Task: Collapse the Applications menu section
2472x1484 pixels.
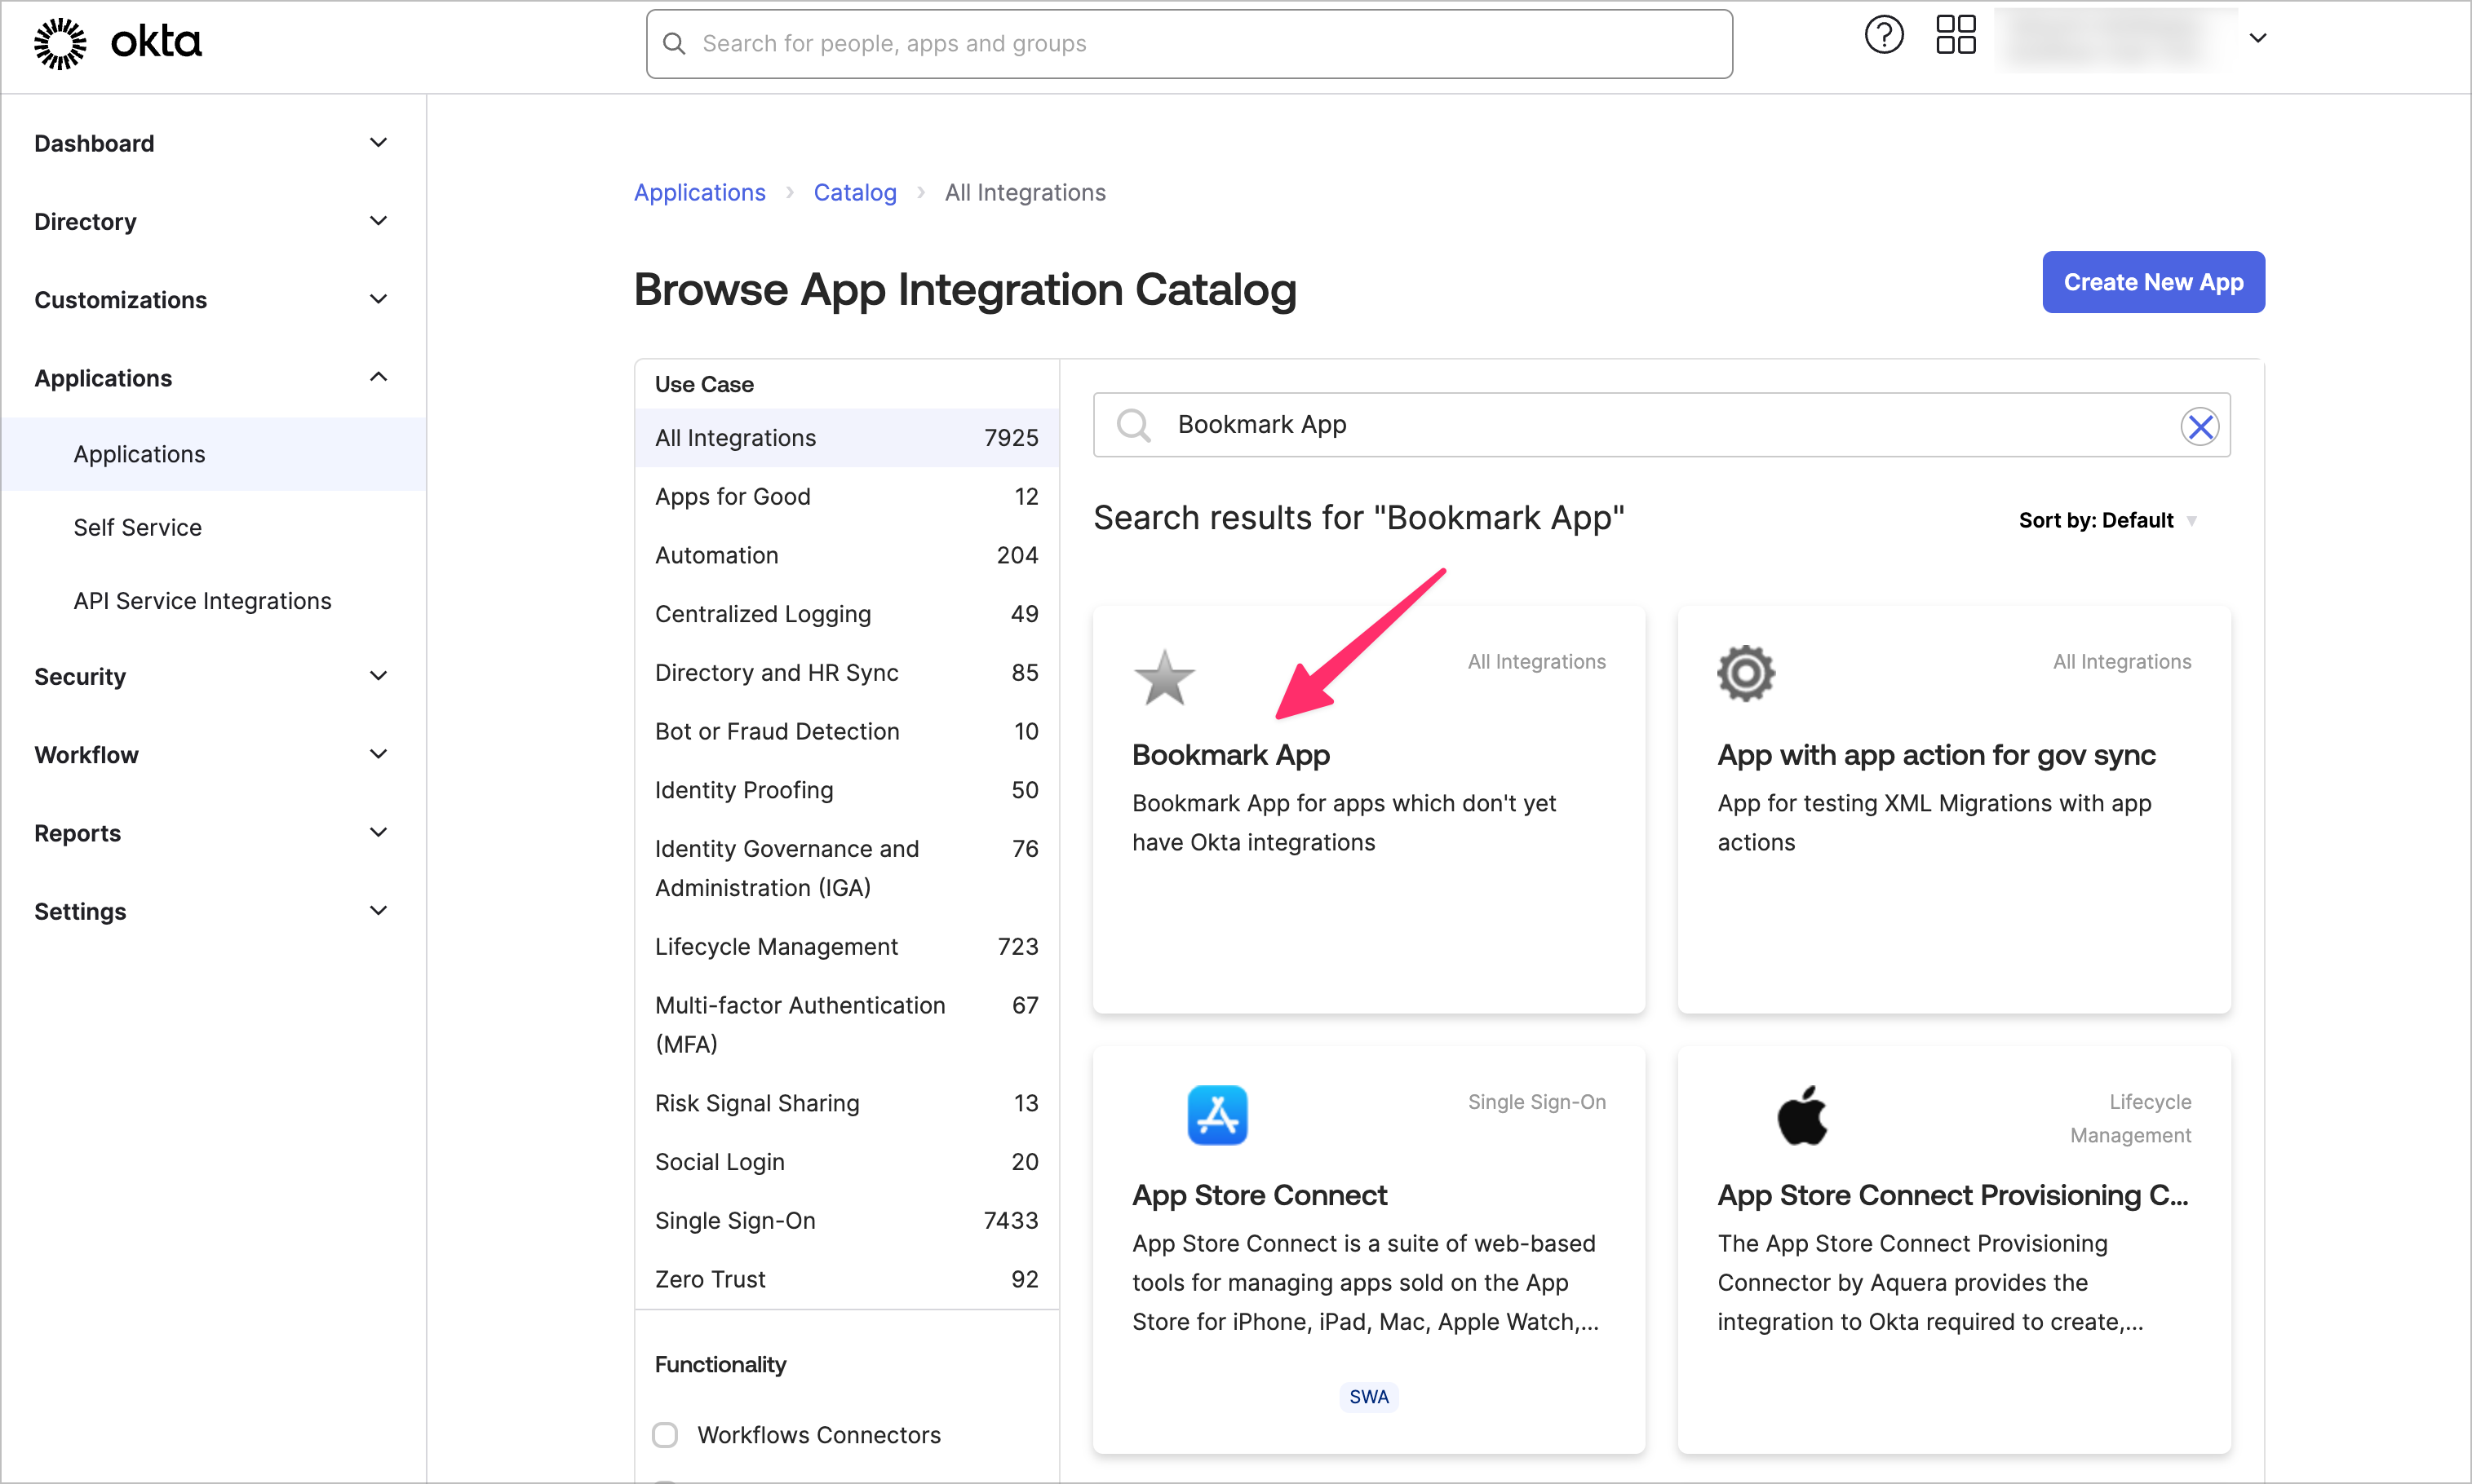Action: pyautogui.click(x=379, y=377)
